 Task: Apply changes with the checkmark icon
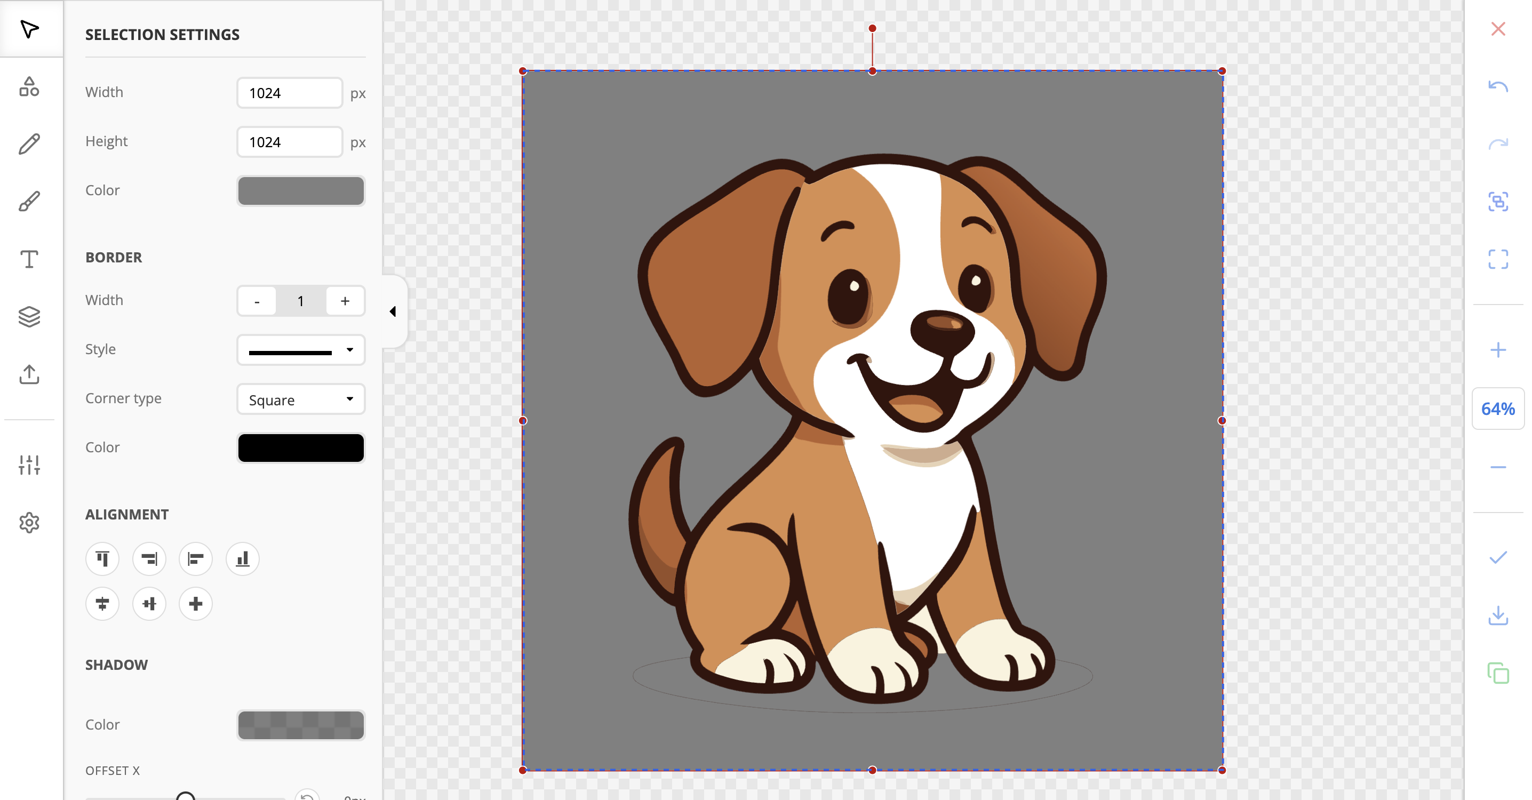pyautogui.click(x=1498, y=558)
